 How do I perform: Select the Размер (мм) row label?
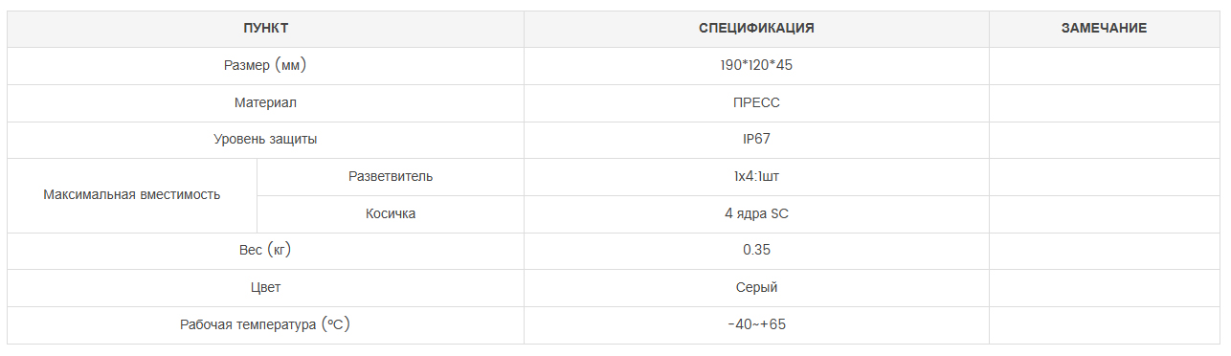pyautogui.click(x=265, y=66)
